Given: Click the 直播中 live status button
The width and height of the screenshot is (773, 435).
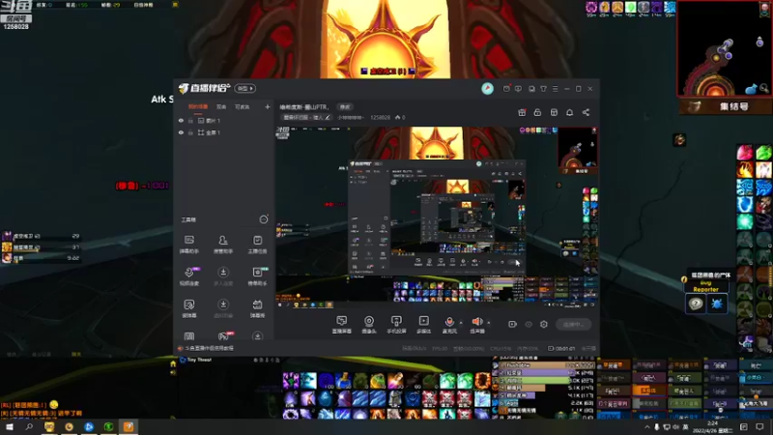Looking at the screenshot, I should pyautogui.click(x=573, y=325).
